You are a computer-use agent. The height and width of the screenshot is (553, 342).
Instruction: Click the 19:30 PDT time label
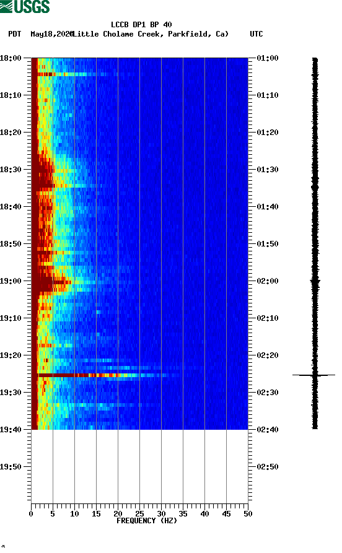(x=11, y=392)
